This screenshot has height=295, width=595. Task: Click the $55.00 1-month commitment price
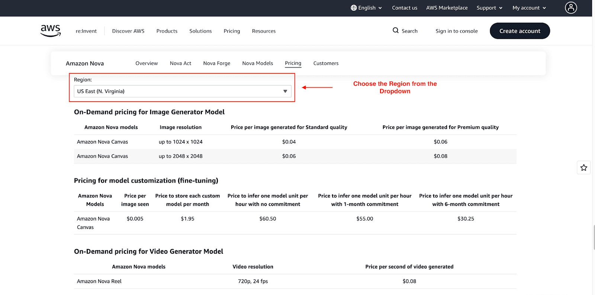click(365, 219)
